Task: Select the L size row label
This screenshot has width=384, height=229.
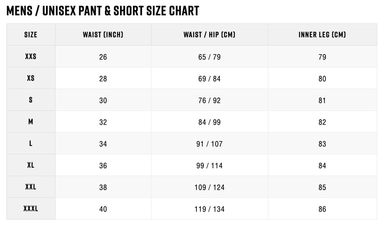Action: (31, 143)
